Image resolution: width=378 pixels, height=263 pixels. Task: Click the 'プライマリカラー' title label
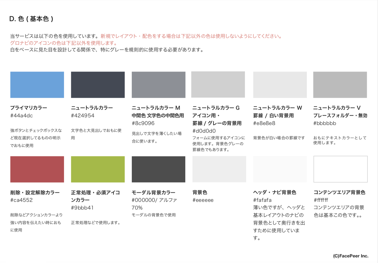pyautogui.click(x=29, y=108)
